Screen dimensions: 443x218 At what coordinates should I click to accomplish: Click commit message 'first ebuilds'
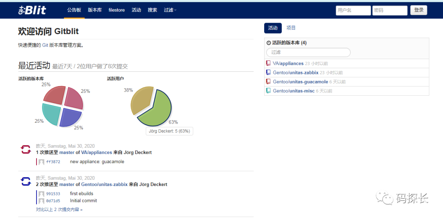tap(81, 194)
